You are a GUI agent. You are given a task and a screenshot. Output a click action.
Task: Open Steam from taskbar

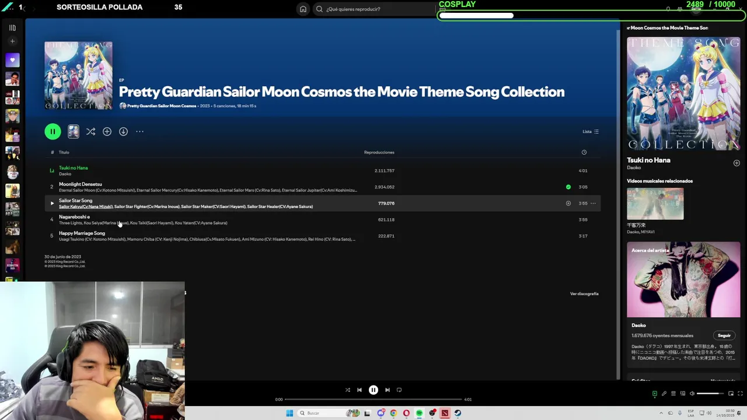pyautogui.click(x=458, y=413)
